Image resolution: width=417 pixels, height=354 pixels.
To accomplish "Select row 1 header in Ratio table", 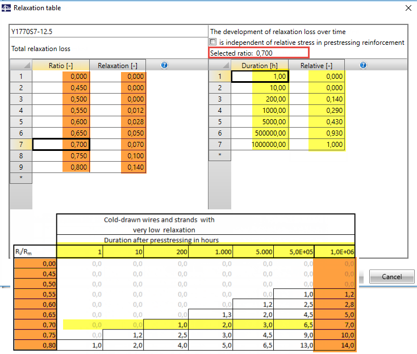I will coord(21,77).
